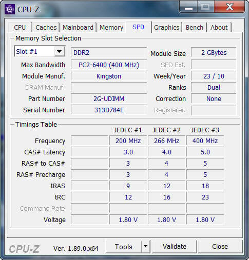The width and height of the screenshot is (249, 260).
Task: Select the Slot #1 combo box
Action: (x=40, y=51)
